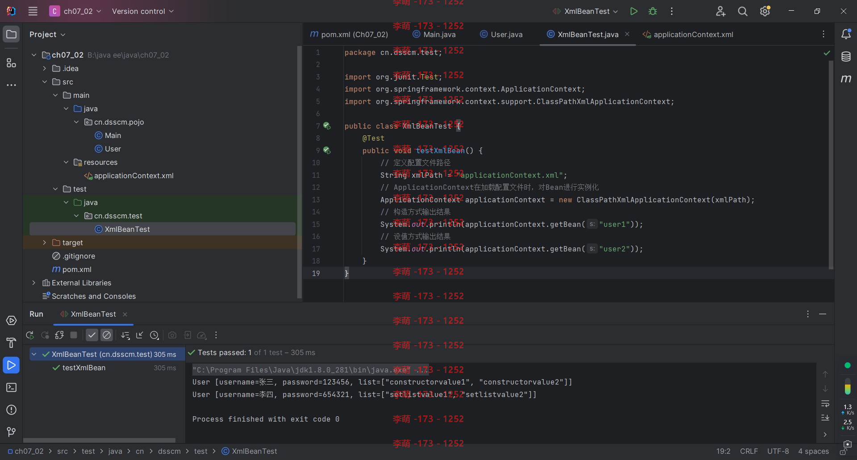Start debugging with the bug icon
The height and width of the screenshot is (460, 857).
(653, 11)
